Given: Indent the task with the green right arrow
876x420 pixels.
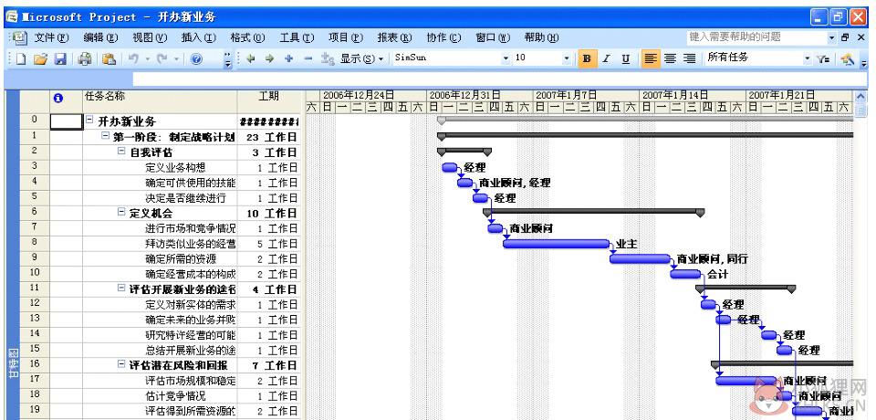Looking at the screenshot, I should coord(269,58).
